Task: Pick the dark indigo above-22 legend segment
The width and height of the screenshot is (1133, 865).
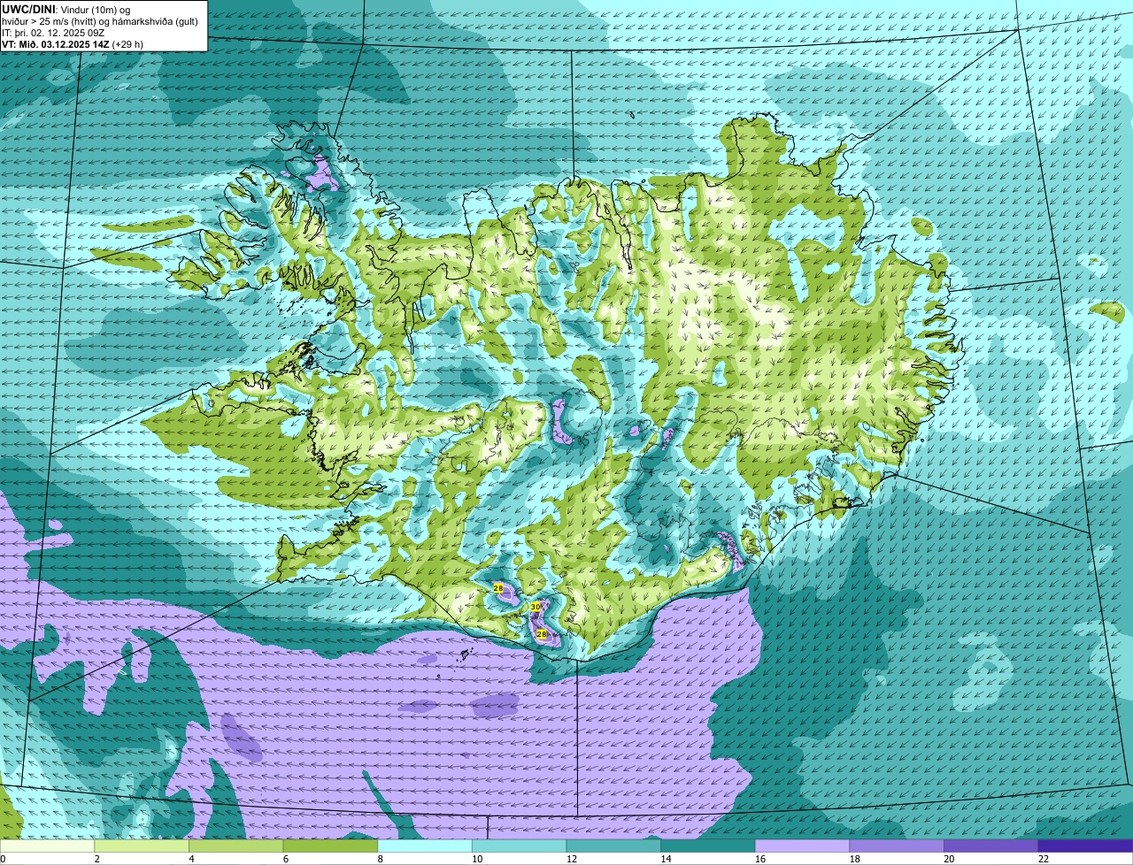Action: [x=1085, y=846]
